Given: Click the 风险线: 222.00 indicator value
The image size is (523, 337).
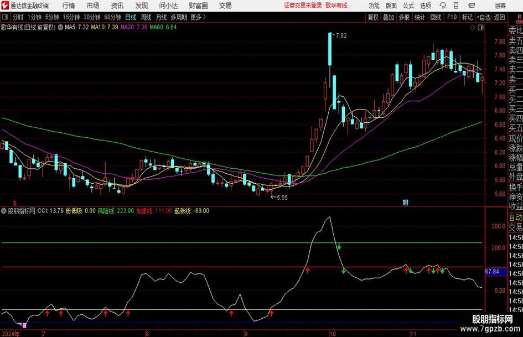Looking at the screenshot, I should [116, 211].
